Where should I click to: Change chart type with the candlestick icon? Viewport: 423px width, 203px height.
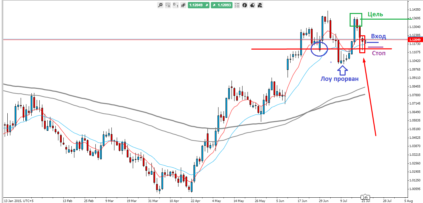point(183,5)
